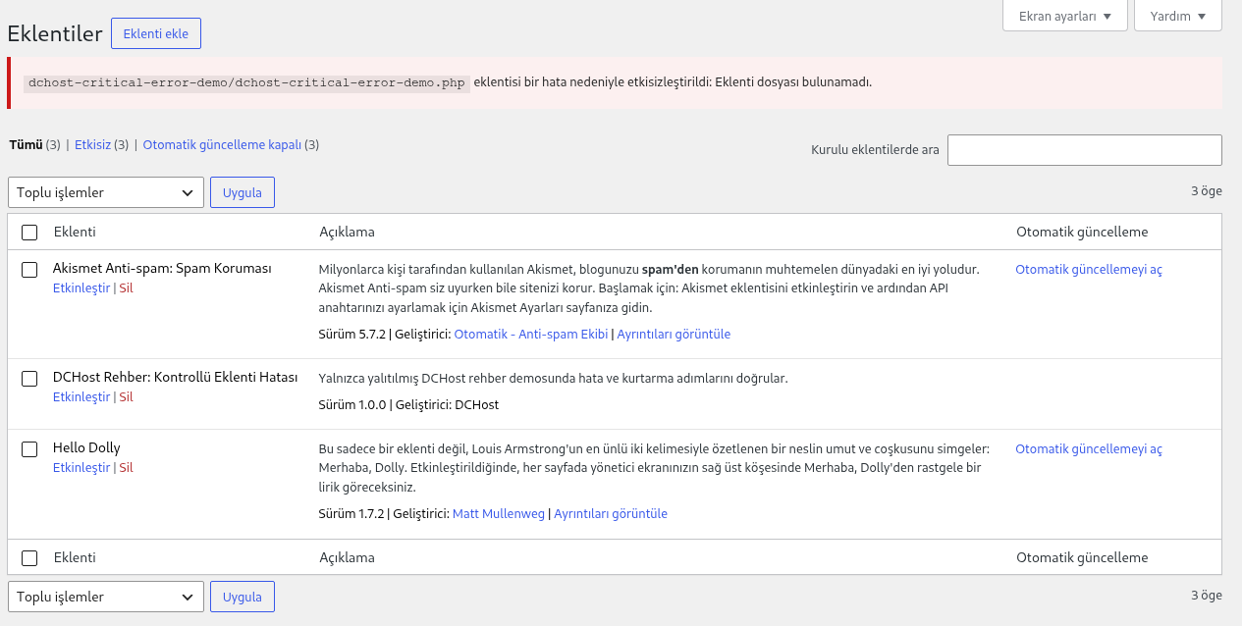Click Otomatik güncelleme footer column label
Viewport: 1242px width, 626px height.
point(1082,558)
